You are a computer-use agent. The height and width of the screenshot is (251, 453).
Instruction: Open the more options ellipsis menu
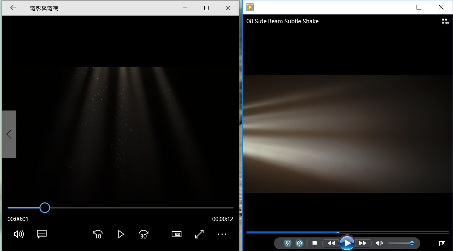click(222, 234)
